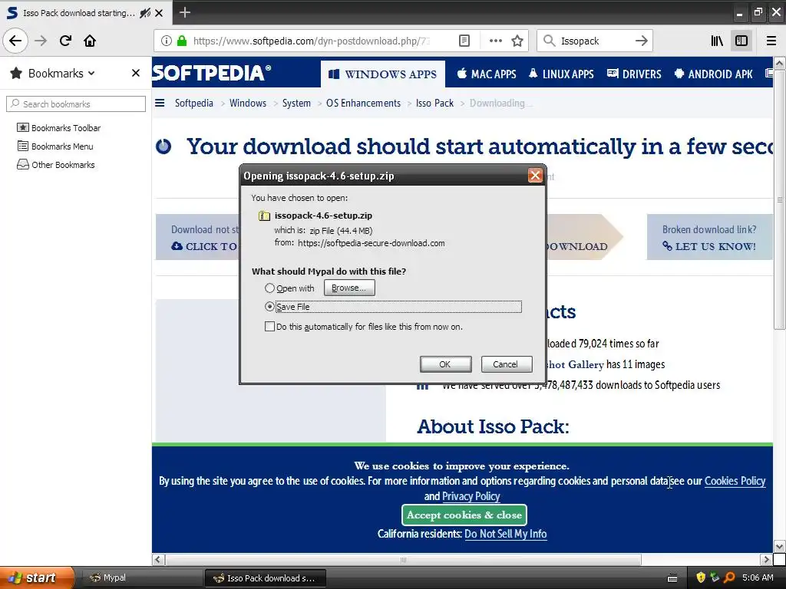Close the Bookmarks sidebar
Image resolution: width=786 pixels, height=589 pixels.
[x=135, y=73]
